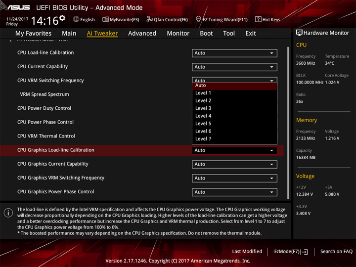Open the Advanced tab
This screenshot has height=267, width=356.
pyautogui.click(x=142, y=34)
